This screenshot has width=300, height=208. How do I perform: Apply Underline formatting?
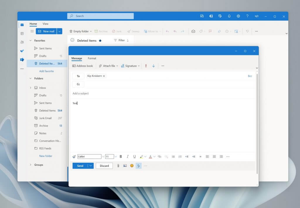134,157
